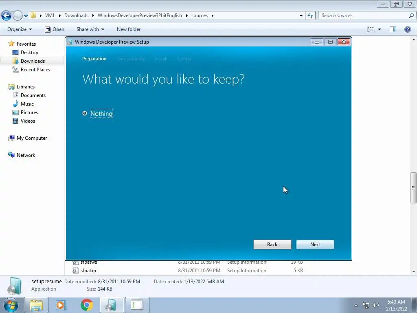This screenshot has width=417, height=313.
Task: Open the recent pages dropdown arrow
Action: (x=26, y=16)
